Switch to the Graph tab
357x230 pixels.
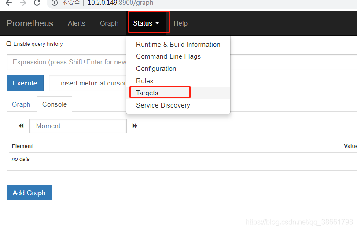pos(21,104)
